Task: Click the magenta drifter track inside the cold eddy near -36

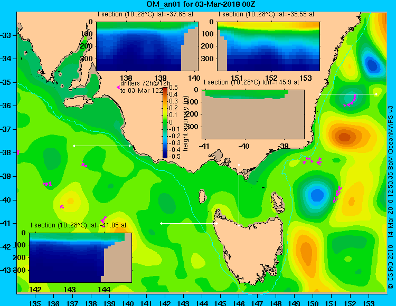Action: pyautogui.click(x=350, y=101)
